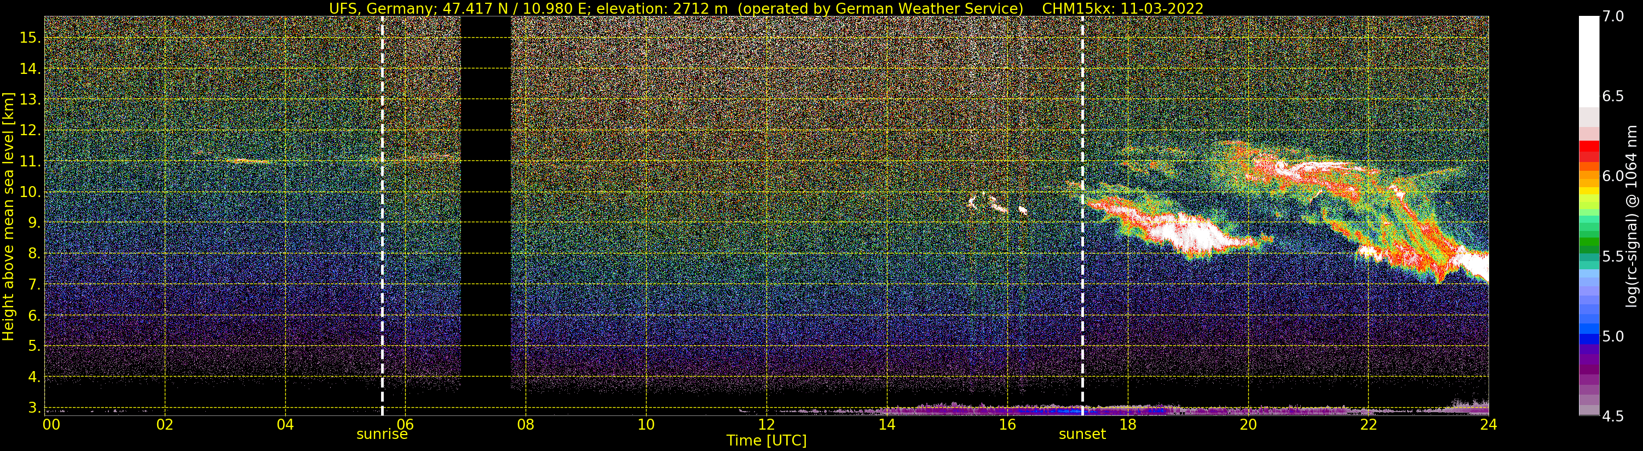
Task: Click the 'Height above mean sea level [km]' label
Action: [8, 217]
